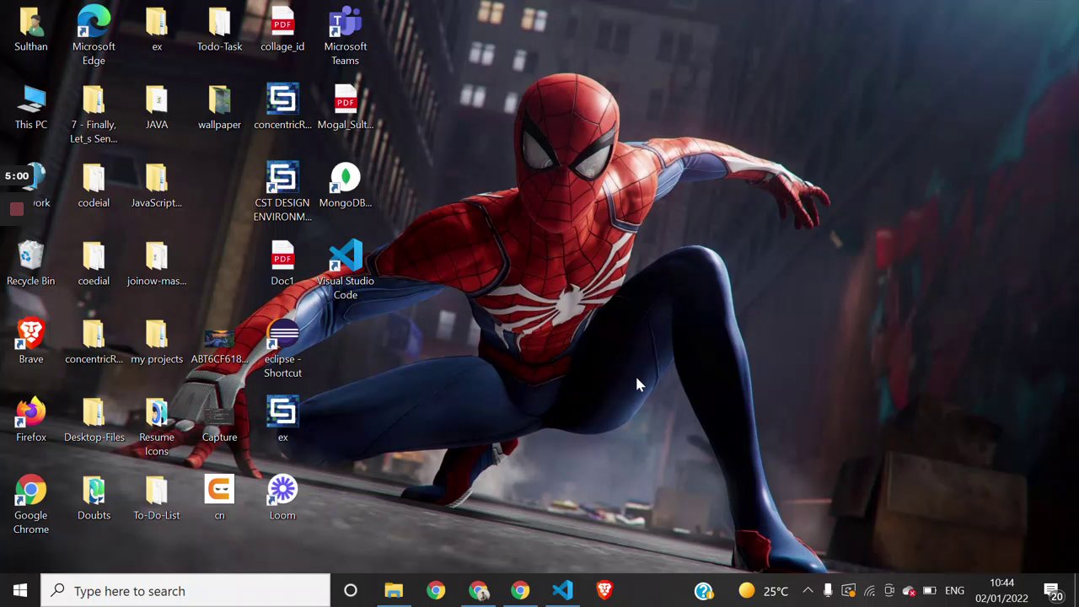Open File Explorer from the taskbar

click(x=394, y=591)
